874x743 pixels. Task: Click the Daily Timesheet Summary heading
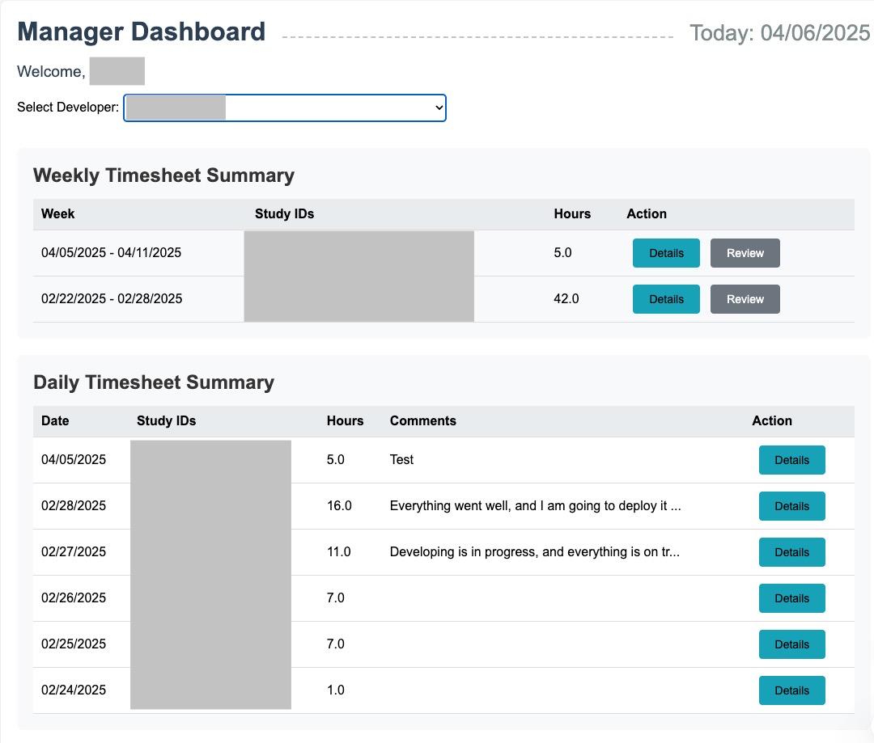154,382
